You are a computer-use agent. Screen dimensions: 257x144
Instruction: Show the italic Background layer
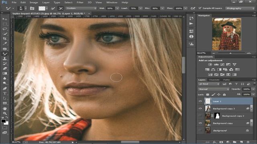(x=200, y=130)
